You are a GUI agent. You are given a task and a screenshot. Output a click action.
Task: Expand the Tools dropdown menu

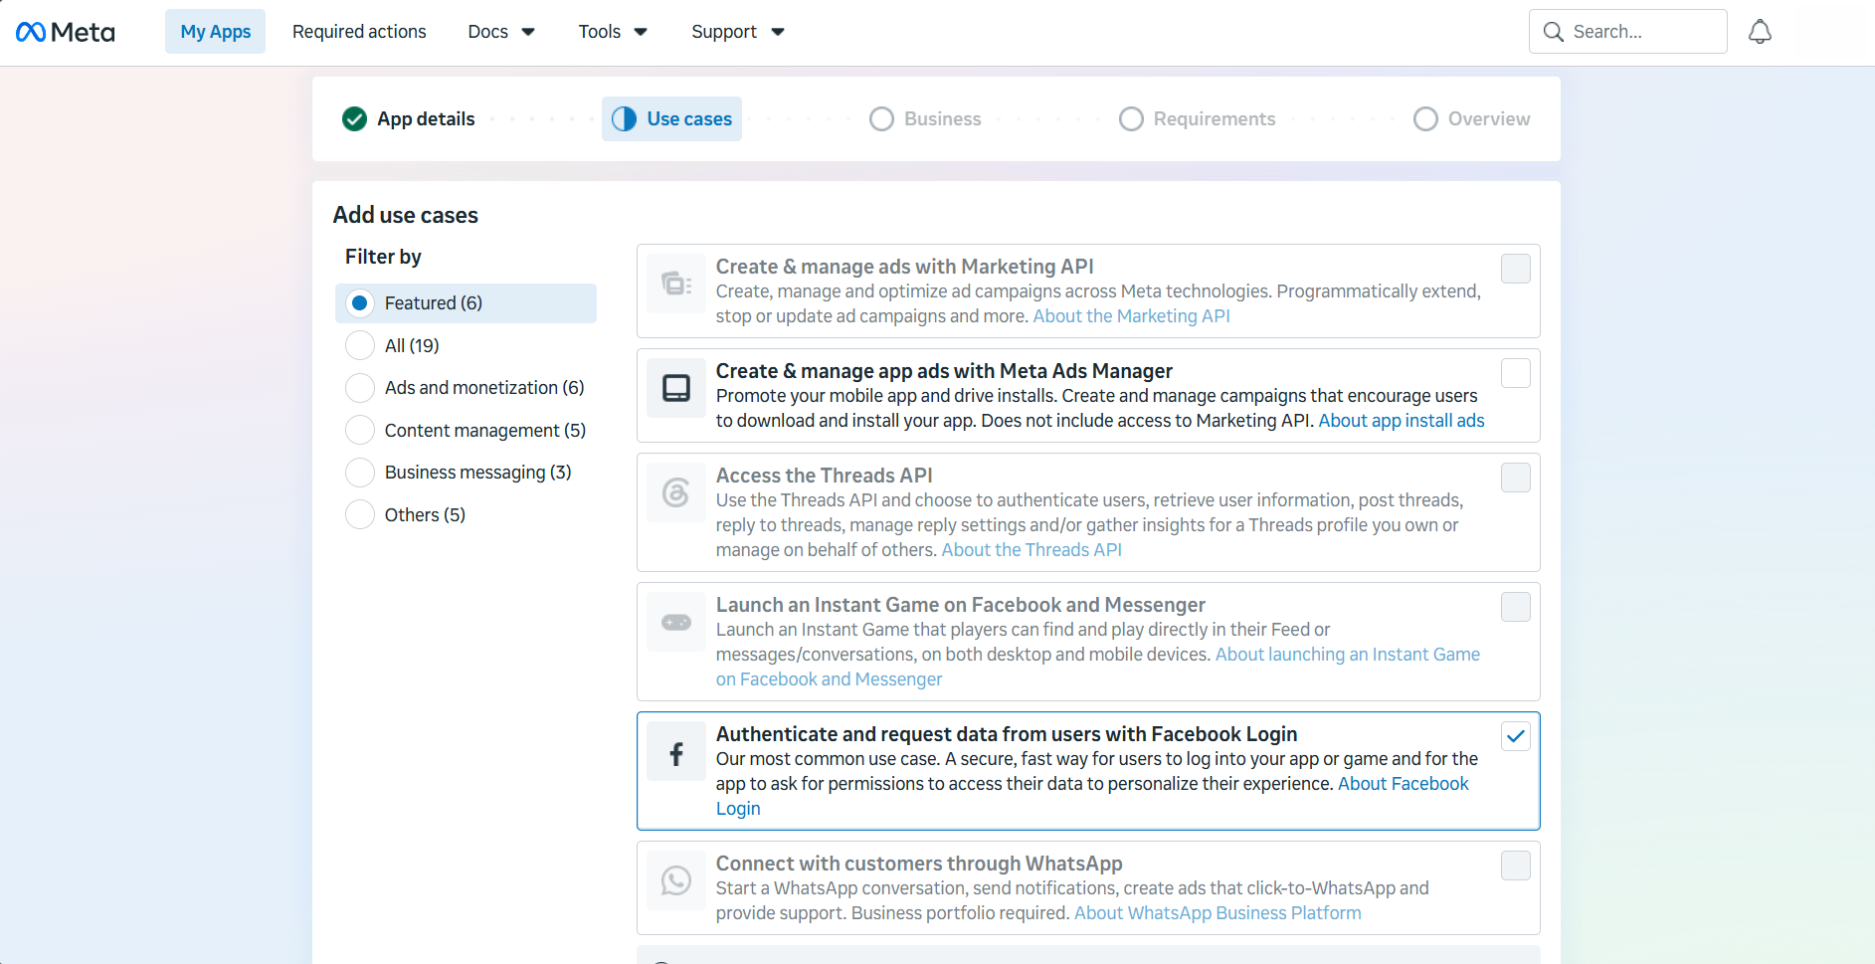[613, 32]
